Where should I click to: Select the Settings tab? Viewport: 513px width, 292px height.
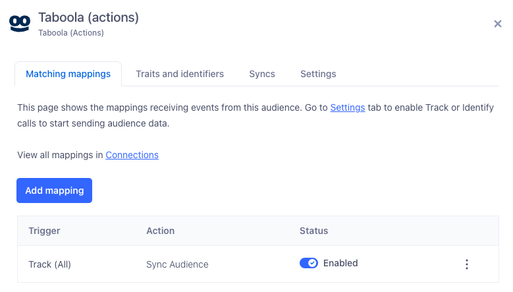[318, 74]
